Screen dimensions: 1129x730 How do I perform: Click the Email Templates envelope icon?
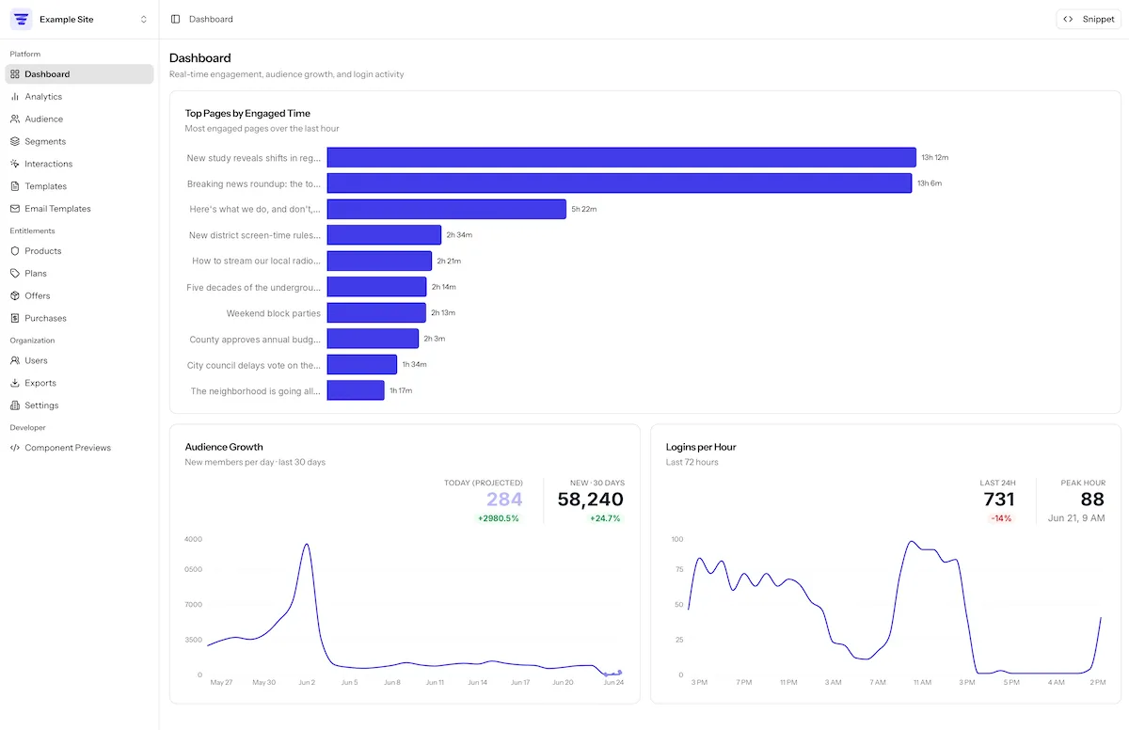tap(15, 209)
